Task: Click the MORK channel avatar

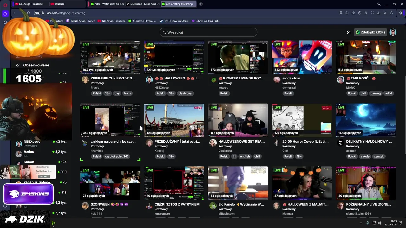Action: 341,79
